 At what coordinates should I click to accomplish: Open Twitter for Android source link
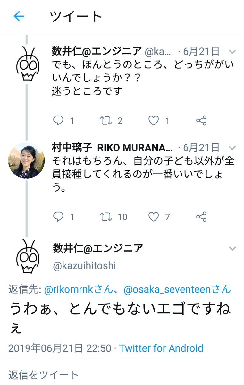[x=161, y=348]
